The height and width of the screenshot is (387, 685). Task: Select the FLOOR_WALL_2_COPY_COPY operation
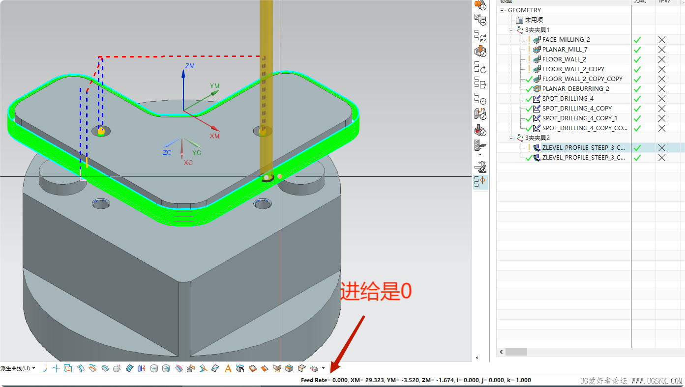click(582, 79)
